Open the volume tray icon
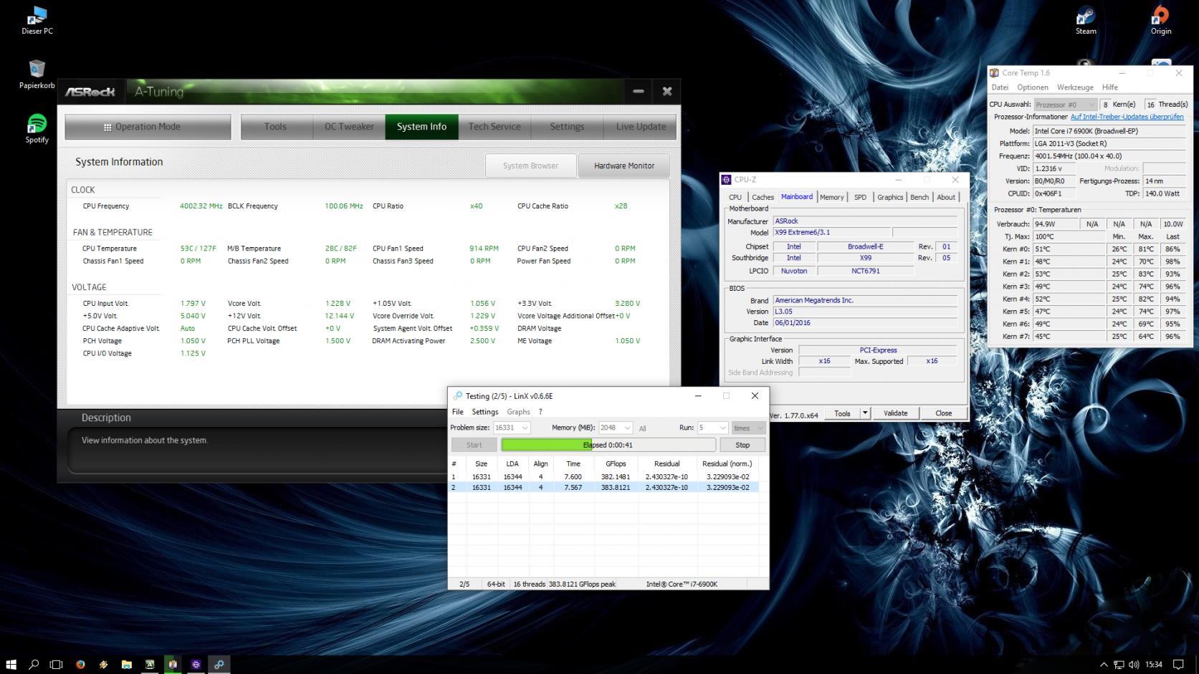 point(1134,665)
